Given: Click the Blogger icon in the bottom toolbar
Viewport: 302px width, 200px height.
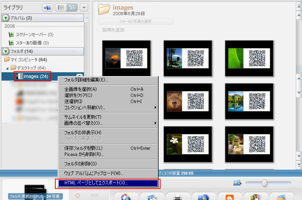Looking at the screenshot, I should [230, 197].
